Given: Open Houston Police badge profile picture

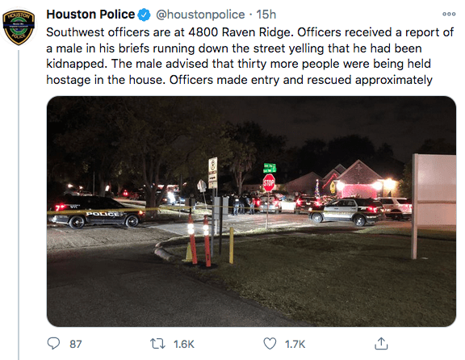Looking at the screenshot, I should coord(19,27).
